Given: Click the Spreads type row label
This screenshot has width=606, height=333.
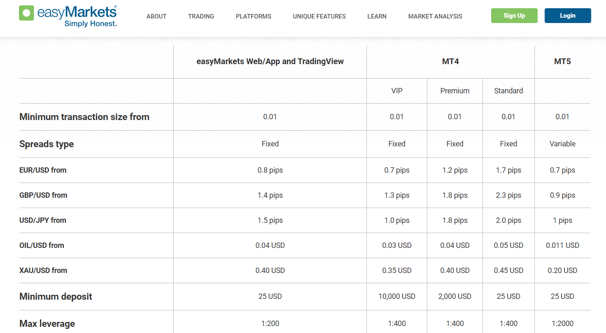Looking at the screenshot, I should [x=47, y=144].
